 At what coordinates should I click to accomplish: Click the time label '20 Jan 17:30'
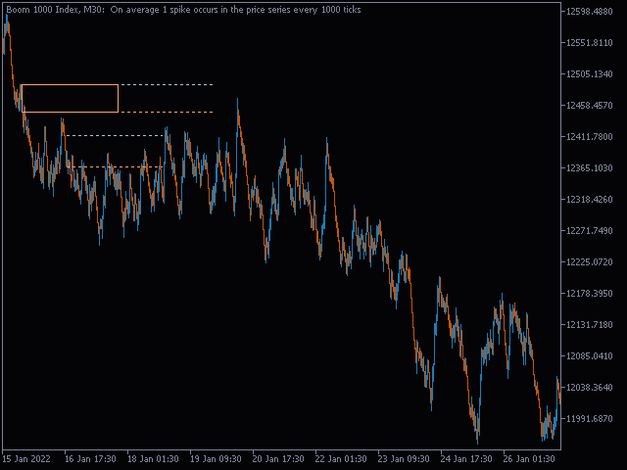coord(278,459)
